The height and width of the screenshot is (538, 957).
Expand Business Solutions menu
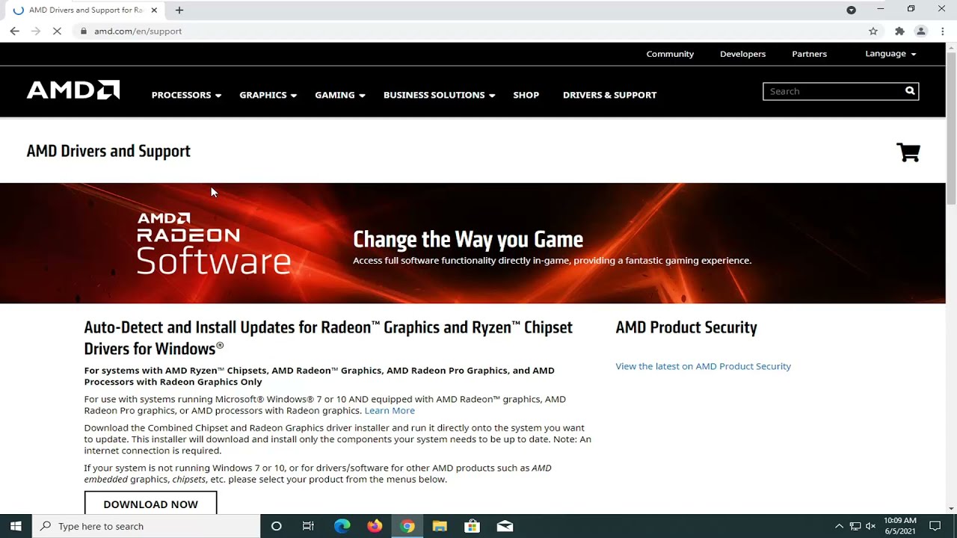[x=439, y=95]
